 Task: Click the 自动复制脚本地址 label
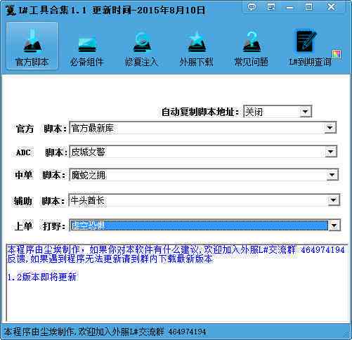[200, 112]
